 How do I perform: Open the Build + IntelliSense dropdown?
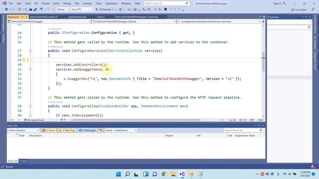coord(121,130)
